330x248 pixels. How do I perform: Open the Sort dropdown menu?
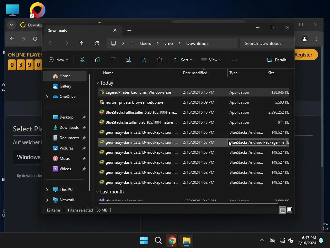(x=183, y=60)
